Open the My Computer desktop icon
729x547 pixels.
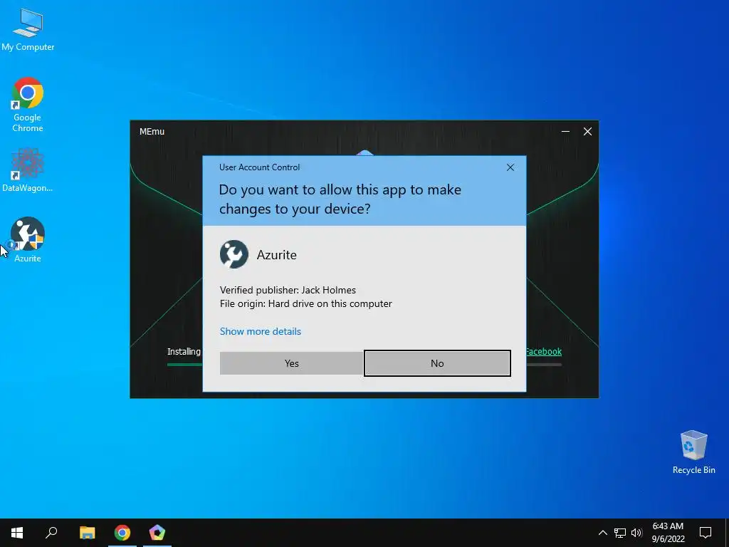[x=28, y=28]
